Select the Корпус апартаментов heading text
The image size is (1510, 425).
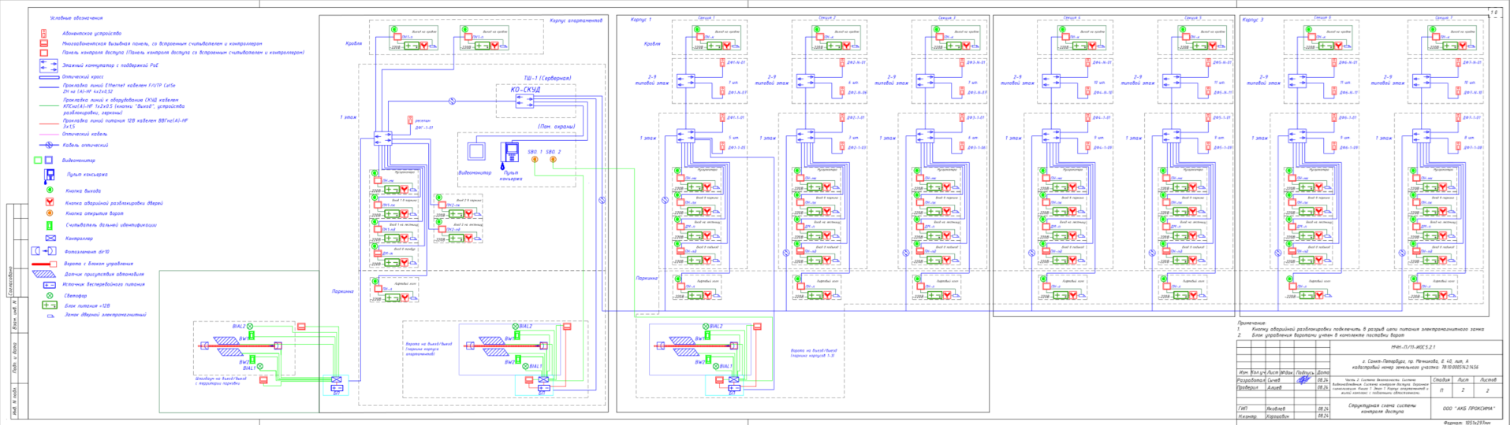point(576,20)
